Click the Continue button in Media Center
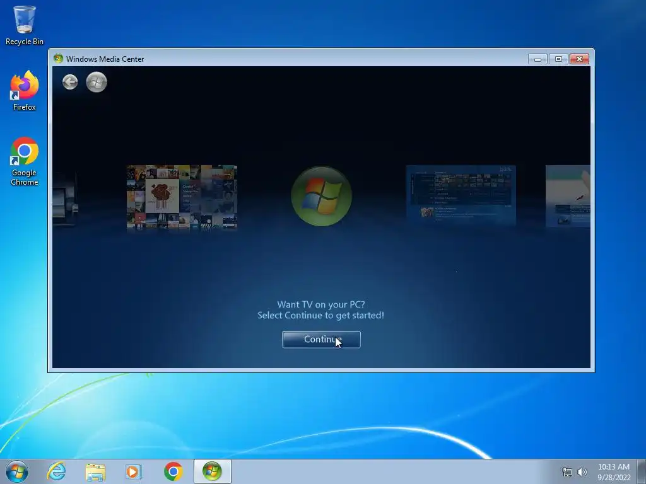 321,340
